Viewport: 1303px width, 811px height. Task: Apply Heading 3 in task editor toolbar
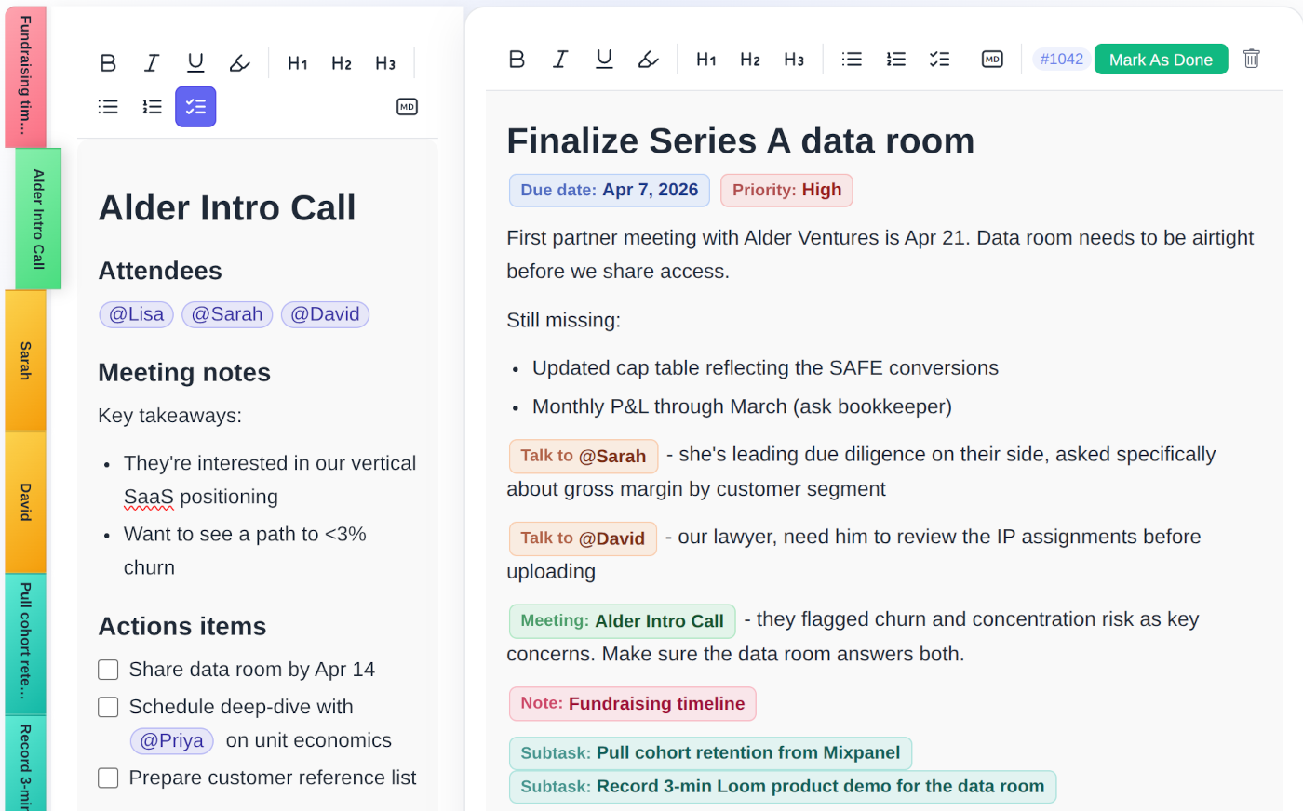tap(794, 60)
